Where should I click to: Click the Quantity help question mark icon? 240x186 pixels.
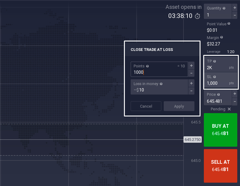click(x=224, y=8)
